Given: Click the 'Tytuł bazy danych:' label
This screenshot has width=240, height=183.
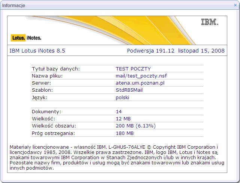Looking at the screenshot, I should click(56, 69).
